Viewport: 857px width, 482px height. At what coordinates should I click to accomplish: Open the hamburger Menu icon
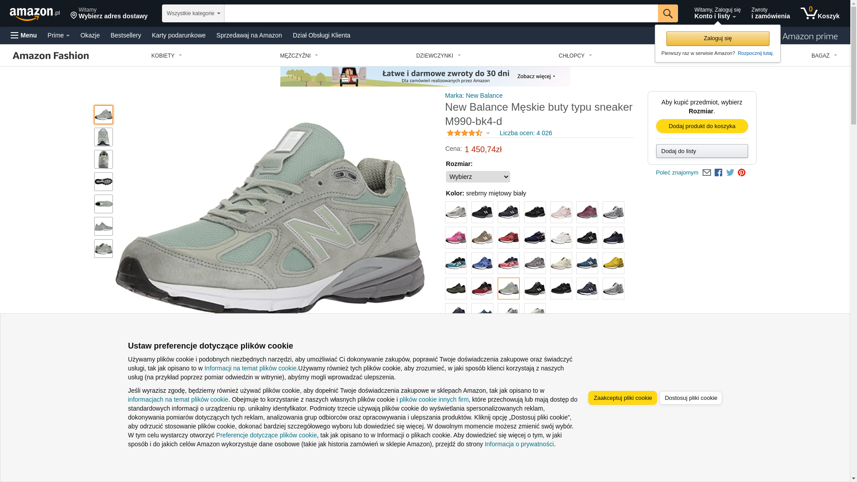pos(24,35)
